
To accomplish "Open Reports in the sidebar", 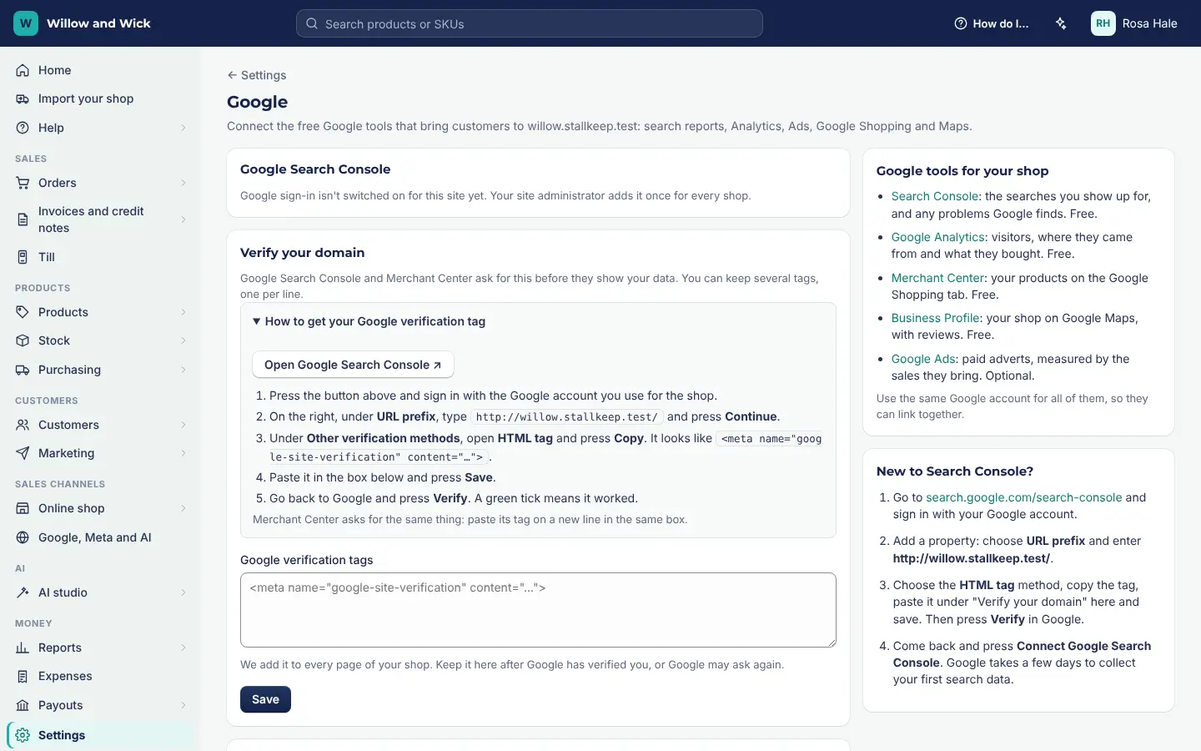I will 100,648.
